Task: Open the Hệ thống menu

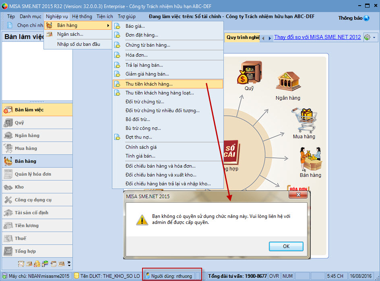Action: pyautogui.click(x=82, y=16)
